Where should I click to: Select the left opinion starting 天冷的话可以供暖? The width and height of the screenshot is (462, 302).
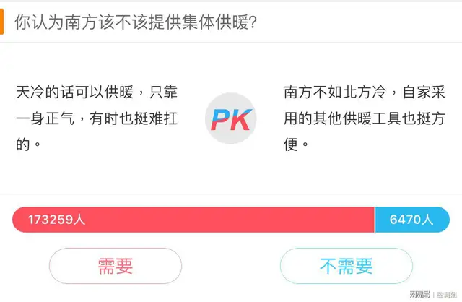[96, 118]
